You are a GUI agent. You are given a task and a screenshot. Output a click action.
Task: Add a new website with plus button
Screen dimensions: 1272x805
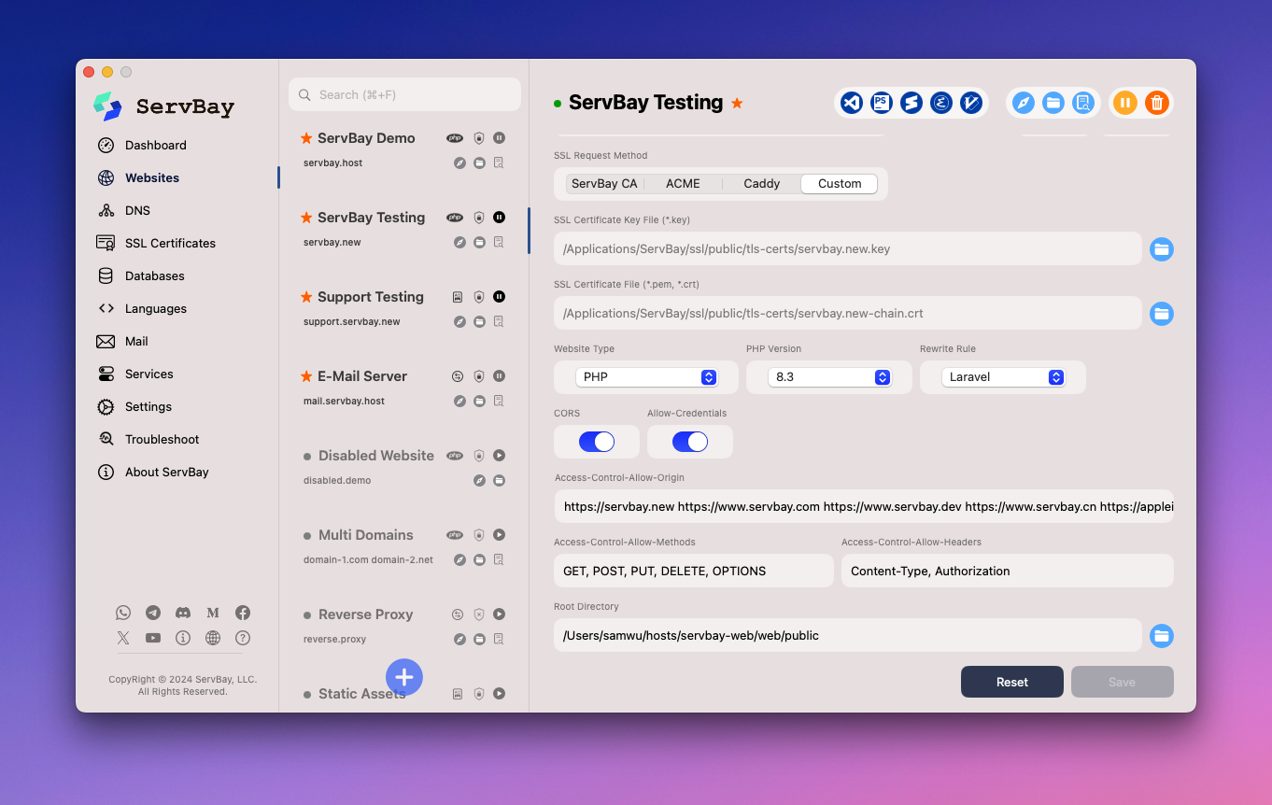coord(404,677)
